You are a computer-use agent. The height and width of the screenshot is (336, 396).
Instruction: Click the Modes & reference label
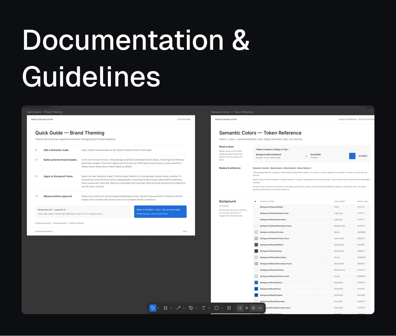pos(230,168)
